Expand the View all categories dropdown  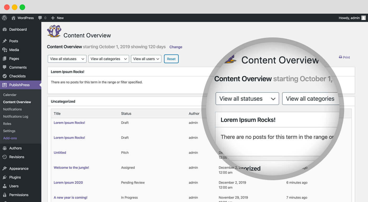pyautogui.click(x=109, y=59)
